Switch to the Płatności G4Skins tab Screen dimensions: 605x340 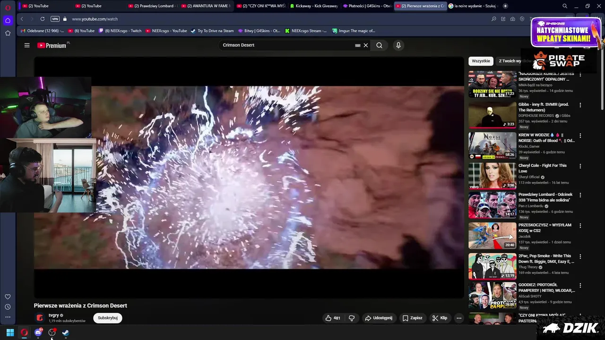[367, 6]
